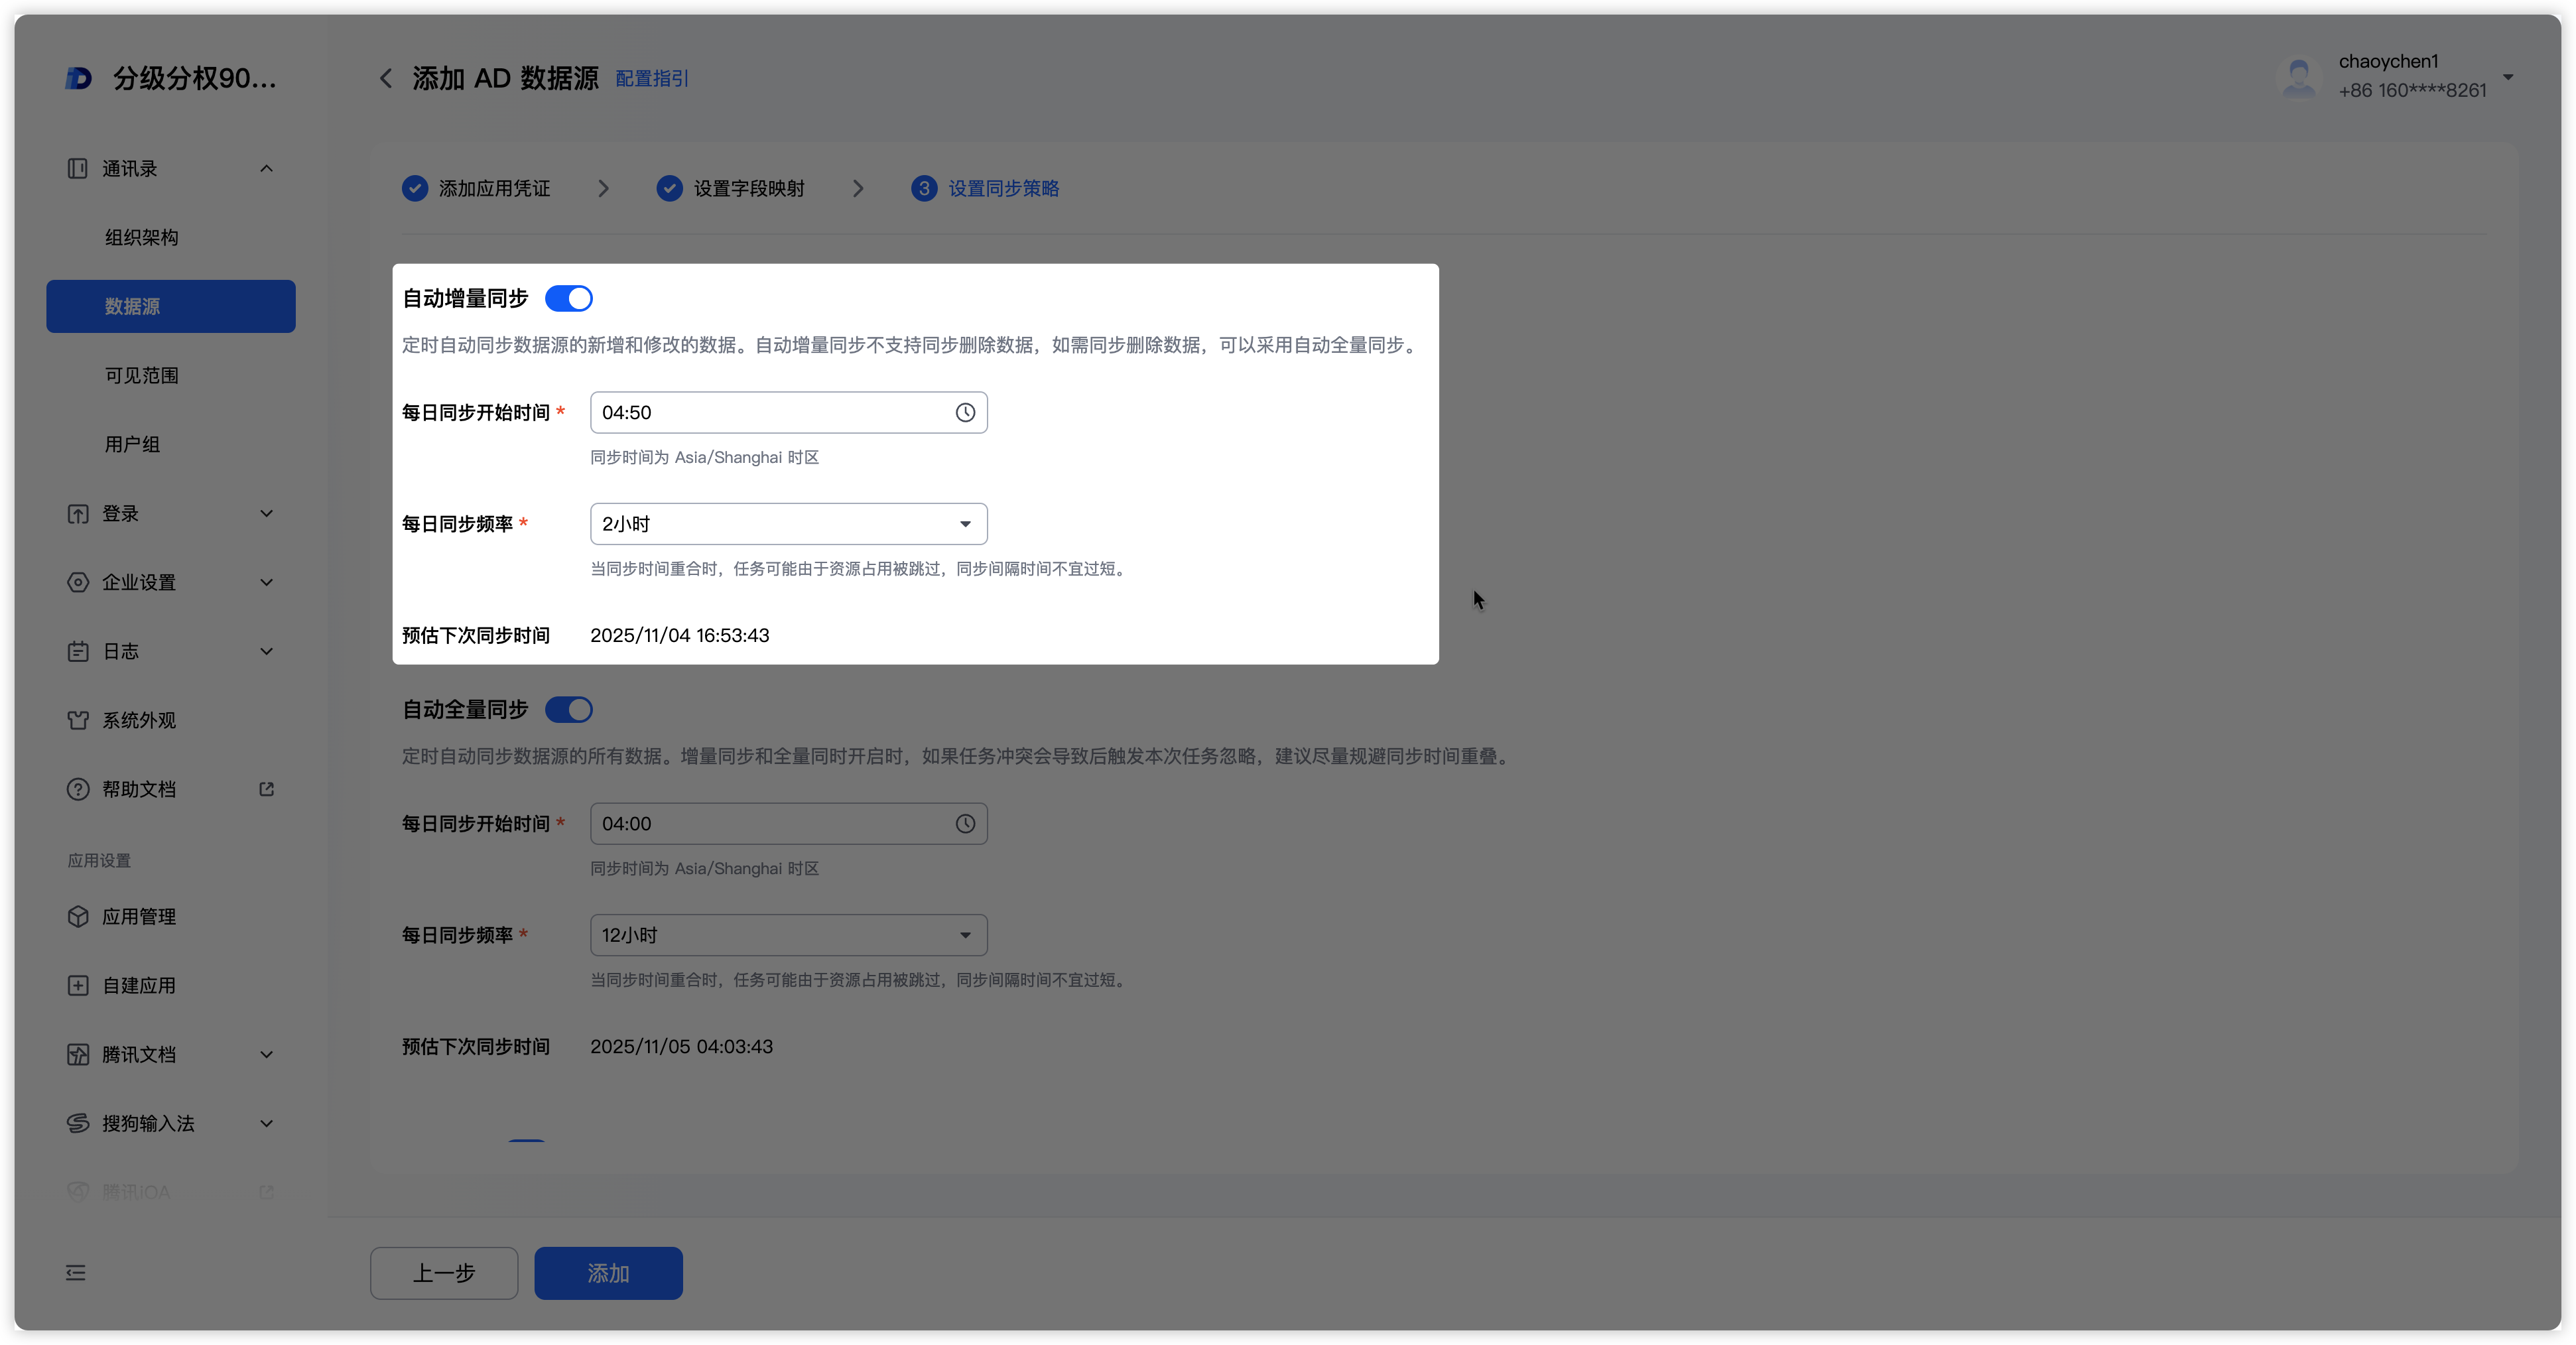
Task: Click the 上一步 button
Action: [x=444, y=1273]
